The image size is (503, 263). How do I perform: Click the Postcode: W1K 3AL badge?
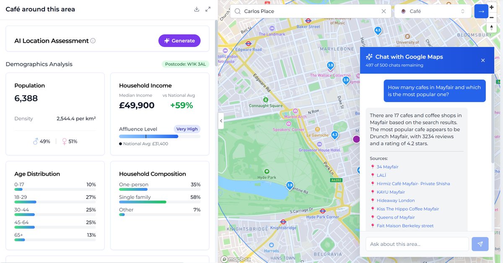186,64
